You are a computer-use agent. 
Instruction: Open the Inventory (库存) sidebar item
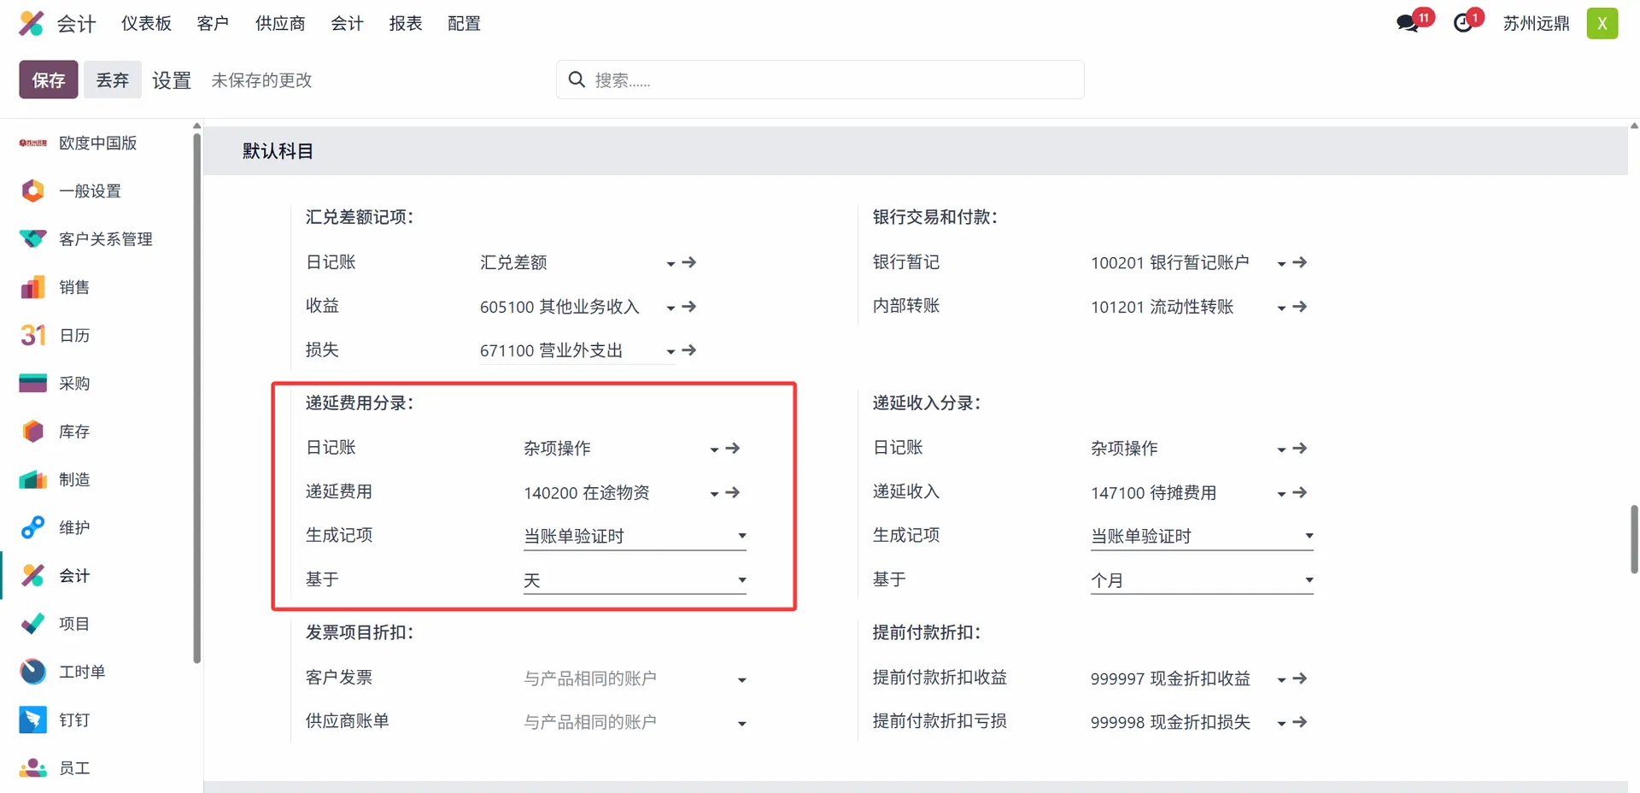pos(74,432)
